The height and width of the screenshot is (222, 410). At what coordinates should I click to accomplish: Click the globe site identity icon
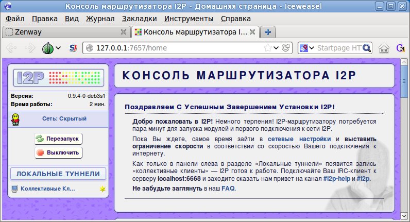click(90, 48)
